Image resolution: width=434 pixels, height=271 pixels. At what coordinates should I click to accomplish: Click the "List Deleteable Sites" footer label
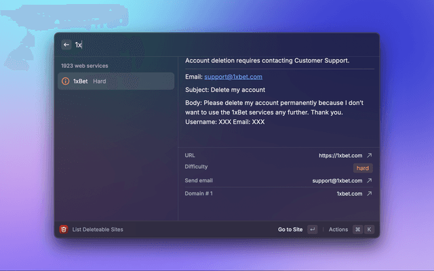pyautogui.click(x=98, y=230)
